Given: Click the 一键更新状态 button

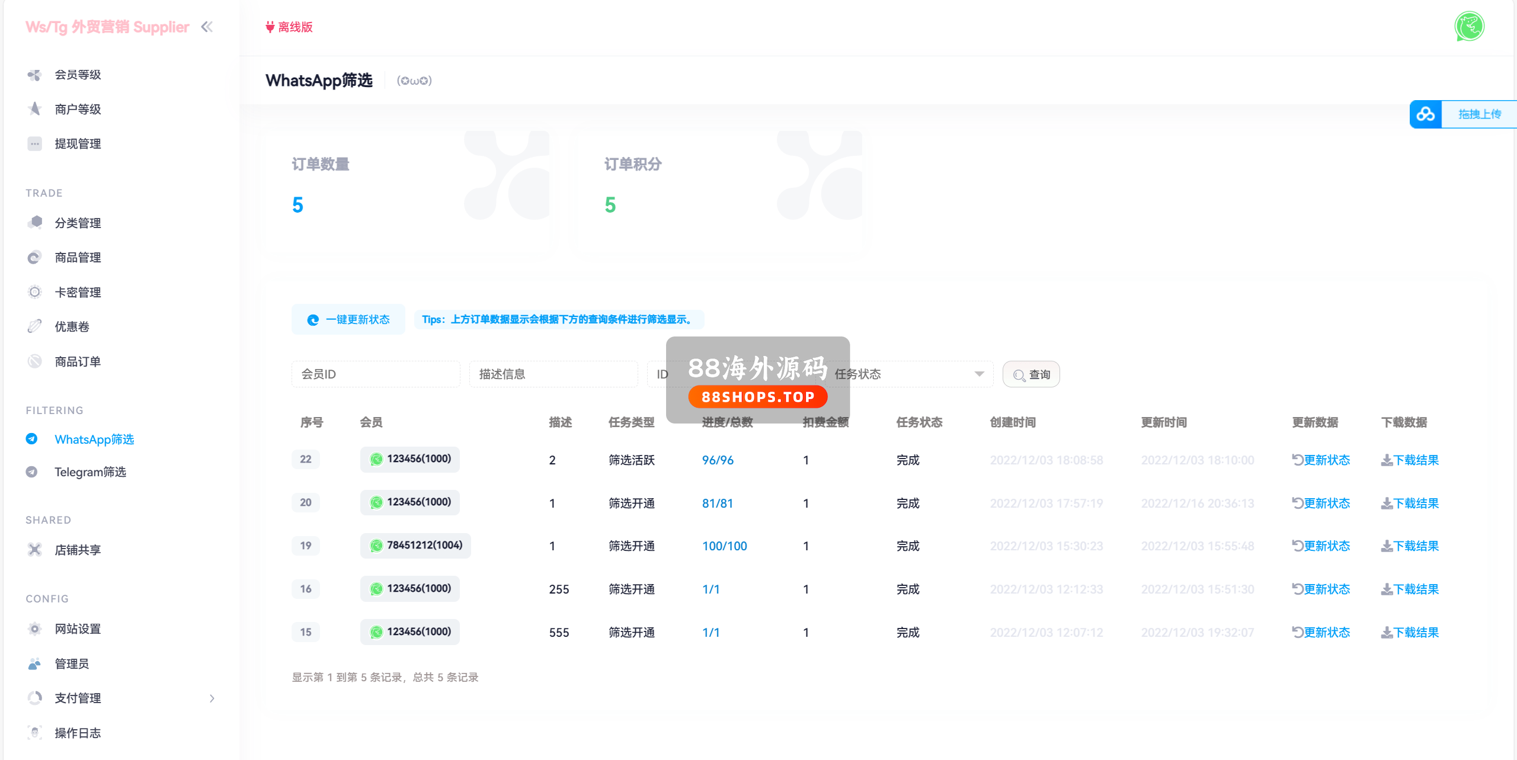Looking at the screenshot, I should click(x=348, y=319).
